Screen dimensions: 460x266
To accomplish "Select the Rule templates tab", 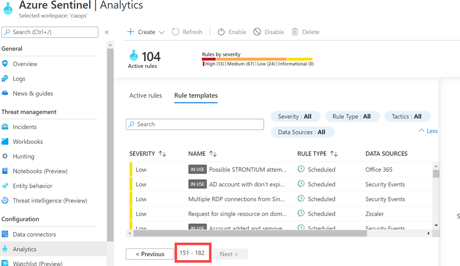I will (x=196, y=96).
